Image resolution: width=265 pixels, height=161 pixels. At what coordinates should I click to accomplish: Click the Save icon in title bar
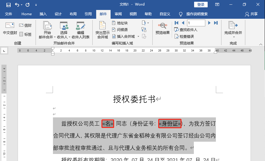click(x=8, y=5)
